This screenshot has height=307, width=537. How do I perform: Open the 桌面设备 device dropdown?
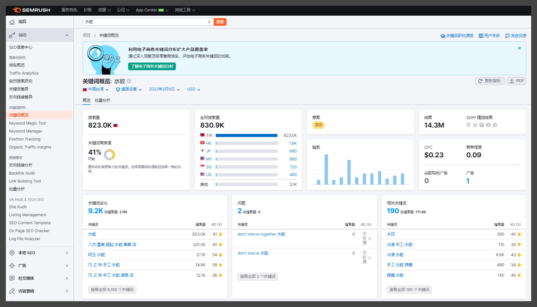[x=129, y=89]
